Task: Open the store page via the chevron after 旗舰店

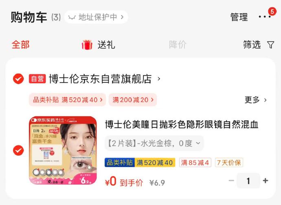Action: click(x=158, y=79)
